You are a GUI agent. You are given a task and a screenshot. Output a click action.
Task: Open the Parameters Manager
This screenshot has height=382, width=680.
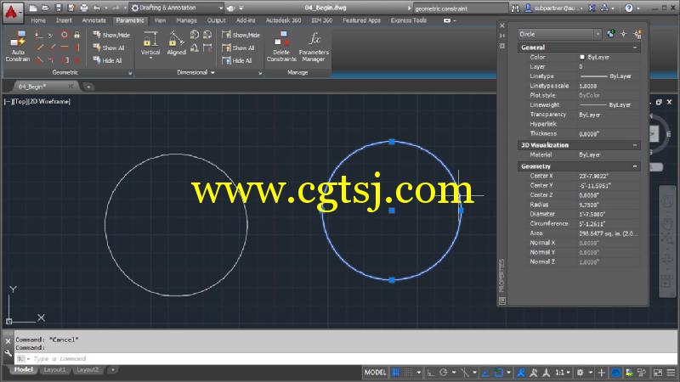click(x=314, y=46)
